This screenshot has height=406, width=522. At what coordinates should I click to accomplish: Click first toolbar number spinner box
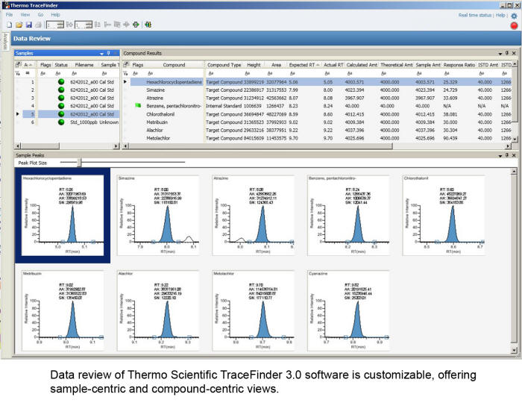click(x=55, y=25)
